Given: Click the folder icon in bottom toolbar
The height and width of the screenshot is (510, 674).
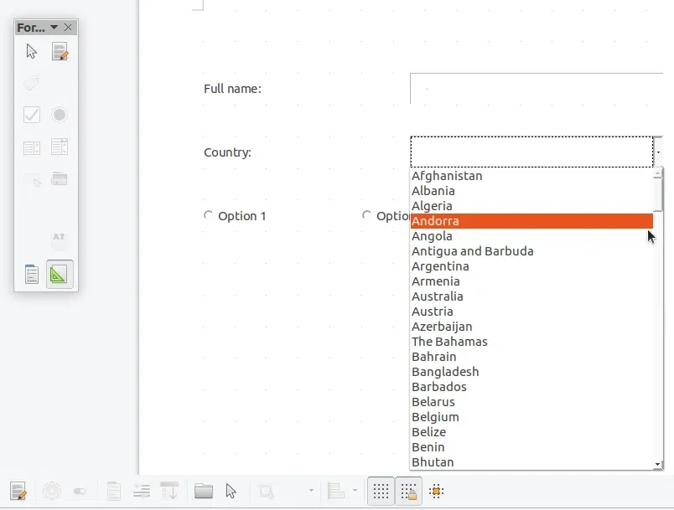Looking at the screenshot, I should point(204,492).
